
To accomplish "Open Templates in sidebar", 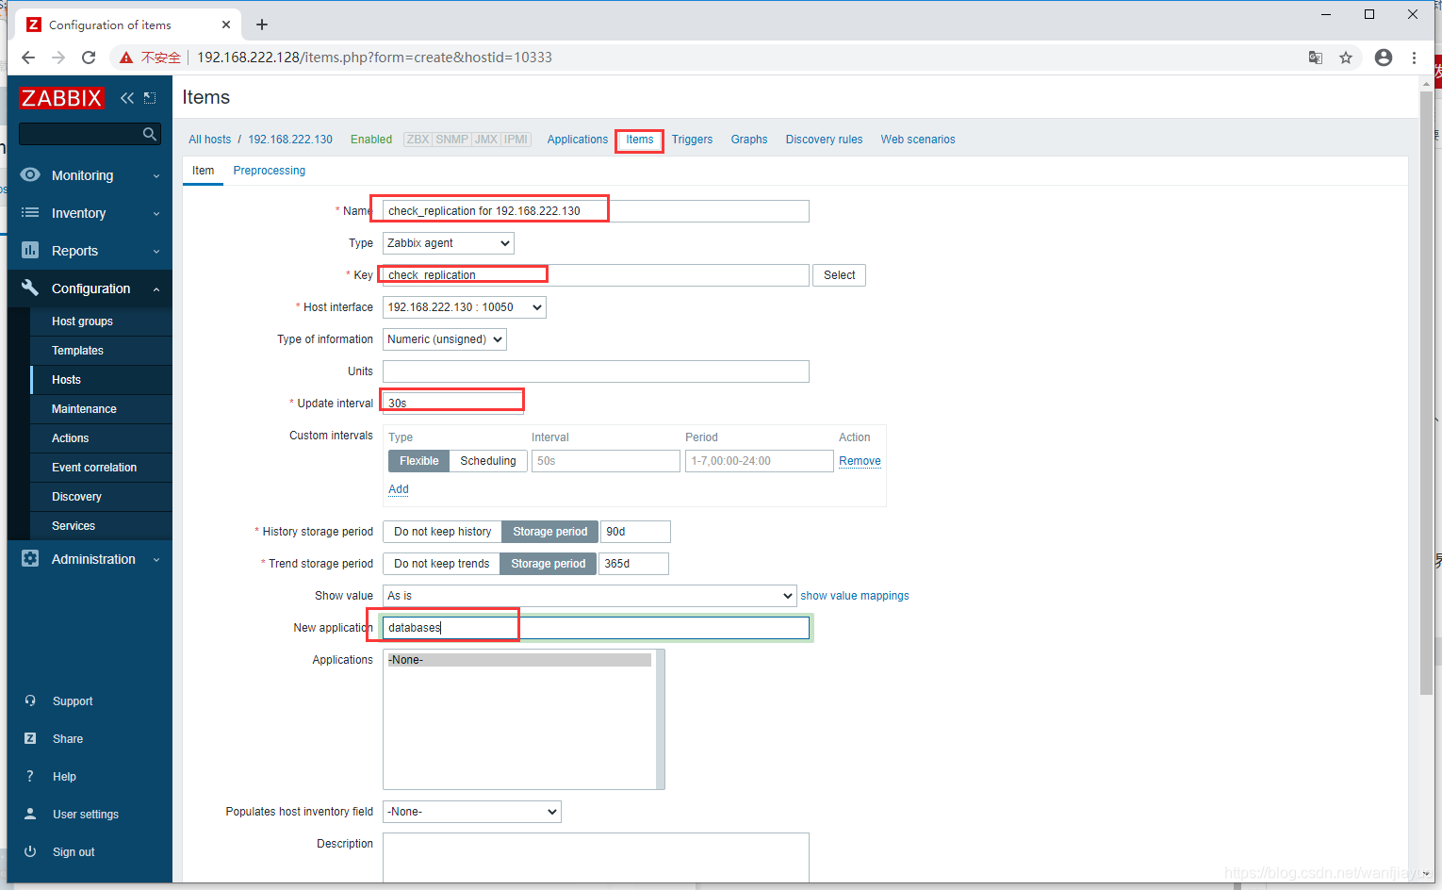I will tap(77, 351).
